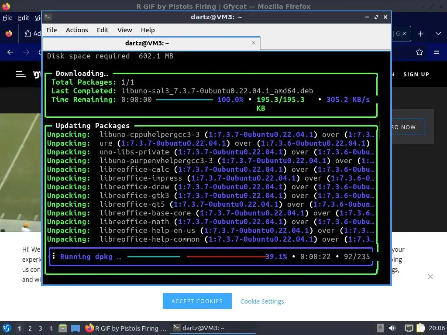The image size is (447, 335).
Task: Click the 20:06 clock
Action: pos(437,328)
